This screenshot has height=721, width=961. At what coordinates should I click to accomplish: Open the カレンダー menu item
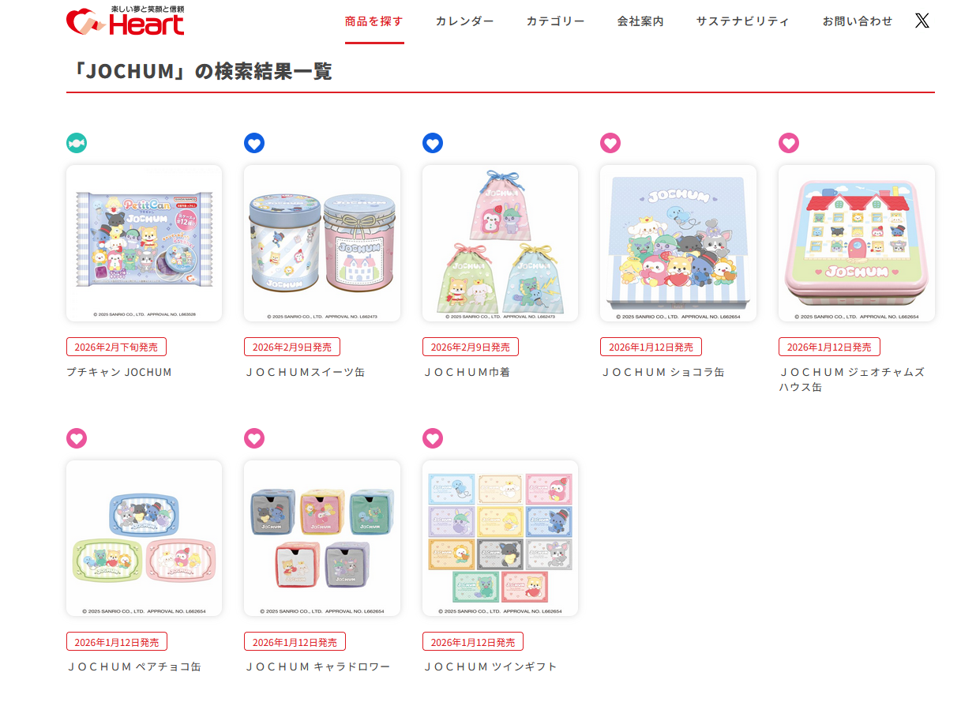click(465, 21)
